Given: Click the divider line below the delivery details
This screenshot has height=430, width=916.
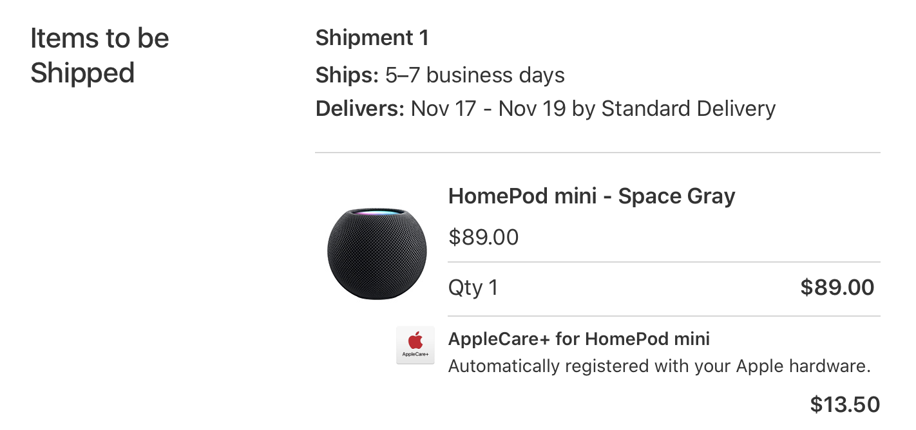Looking at the screenshot, I should coord(597,153).
